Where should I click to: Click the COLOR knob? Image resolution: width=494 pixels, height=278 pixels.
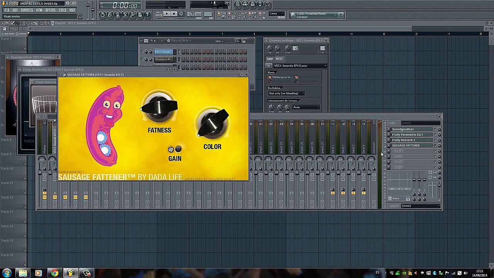coord(213,124)
